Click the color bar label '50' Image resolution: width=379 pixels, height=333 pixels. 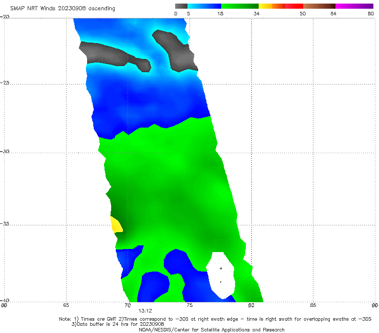tap(303, 14)
